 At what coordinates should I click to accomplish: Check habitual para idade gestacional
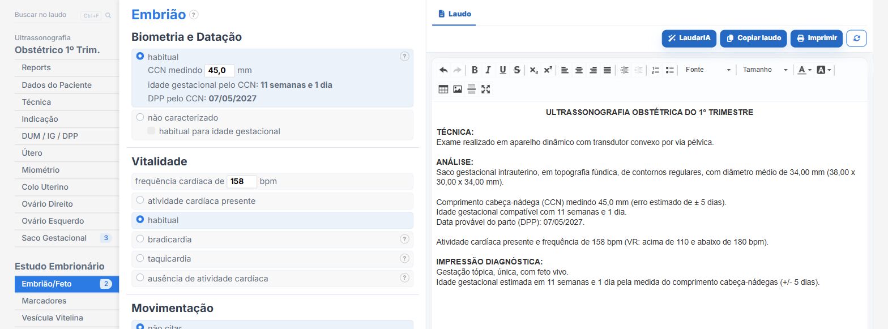point(151,131)
